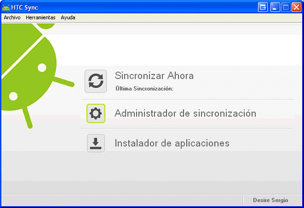Click the Android icon in title bar
This screenshot has width=304, height=208.
(x=6, y=7)
